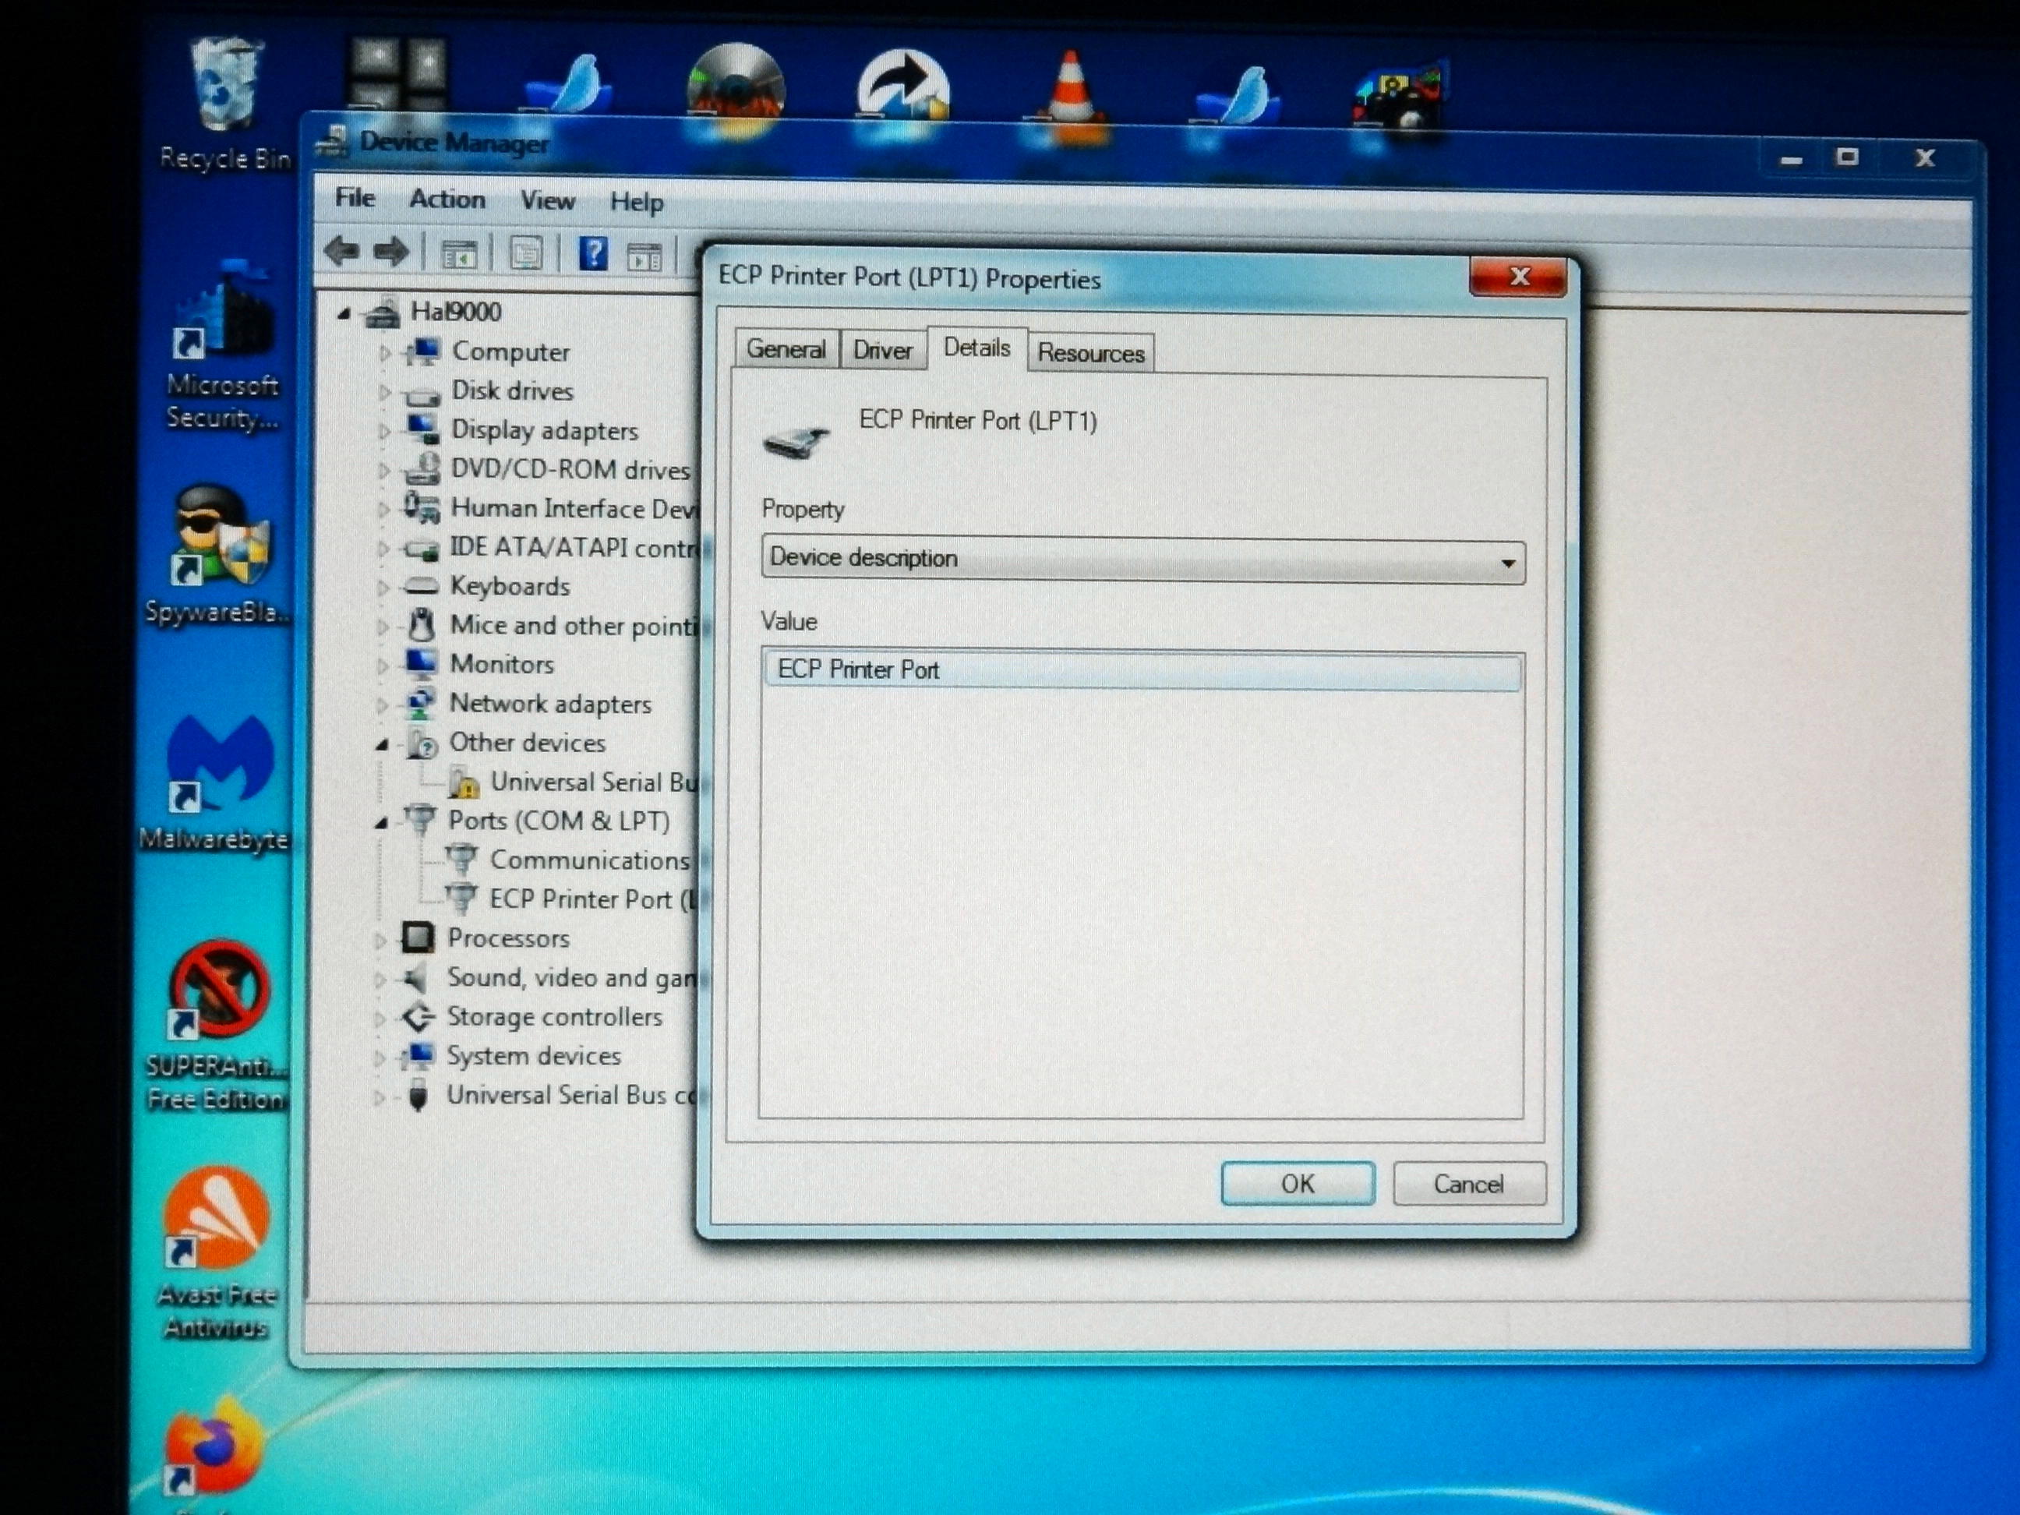
Task: Click the Back arrow in Device Manager toolbar
Action: 342,250
